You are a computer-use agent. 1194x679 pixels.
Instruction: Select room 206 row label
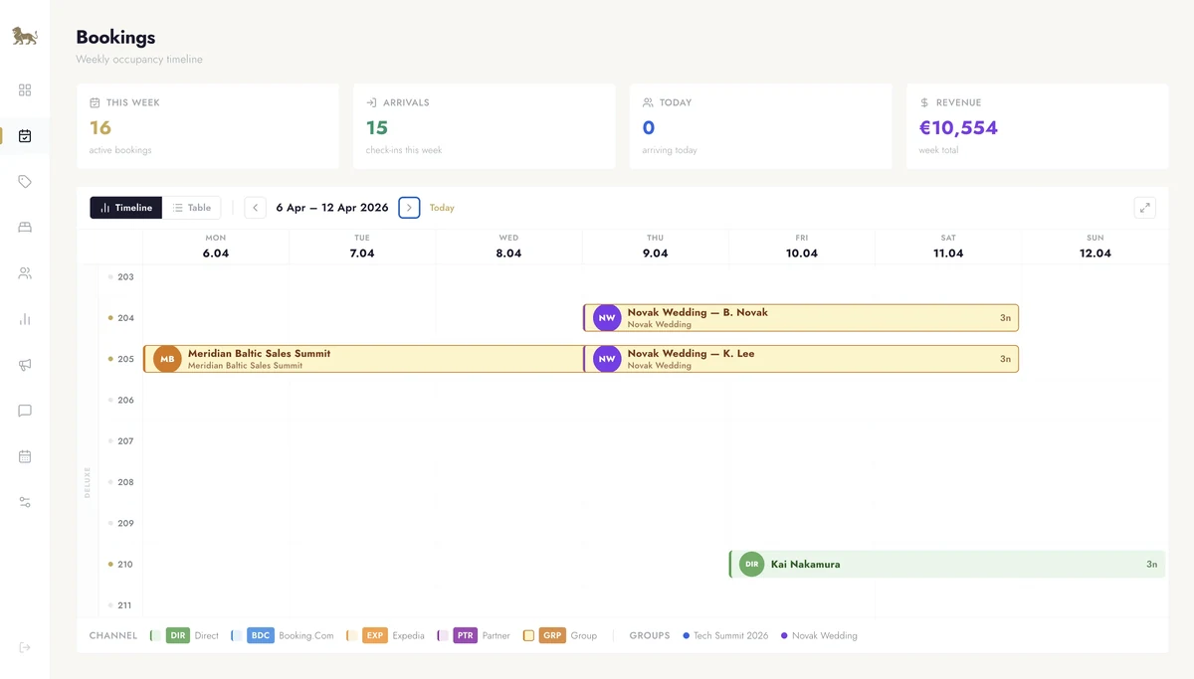tap(125, 400)
